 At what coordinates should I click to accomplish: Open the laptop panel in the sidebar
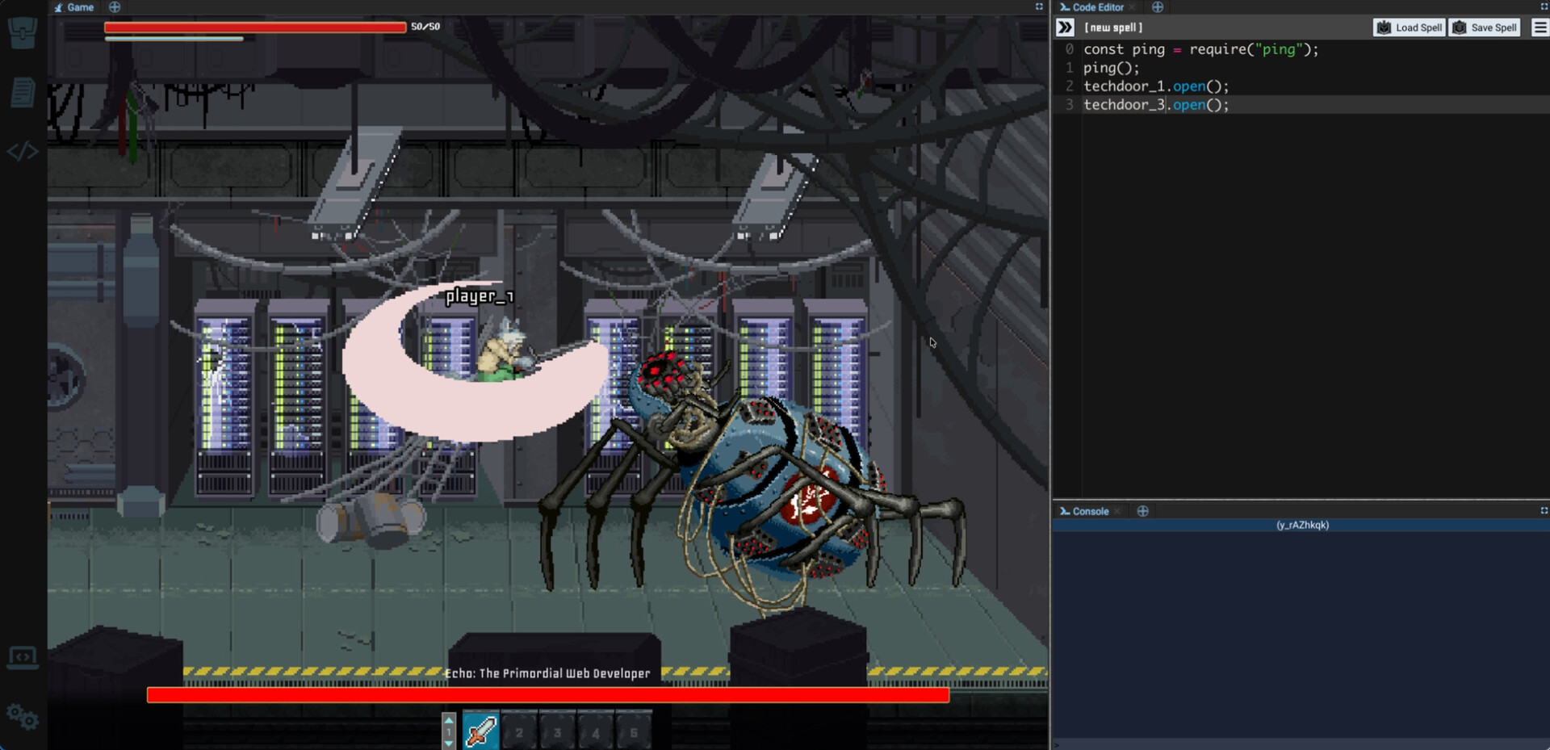pyautogui.click(x=23, y=658)
